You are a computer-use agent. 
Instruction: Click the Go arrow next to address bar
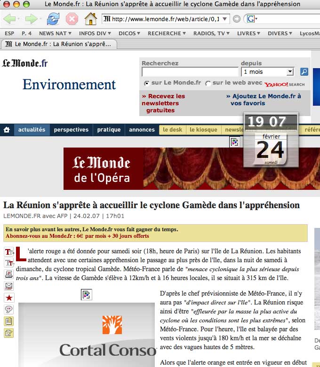(237, 19)
